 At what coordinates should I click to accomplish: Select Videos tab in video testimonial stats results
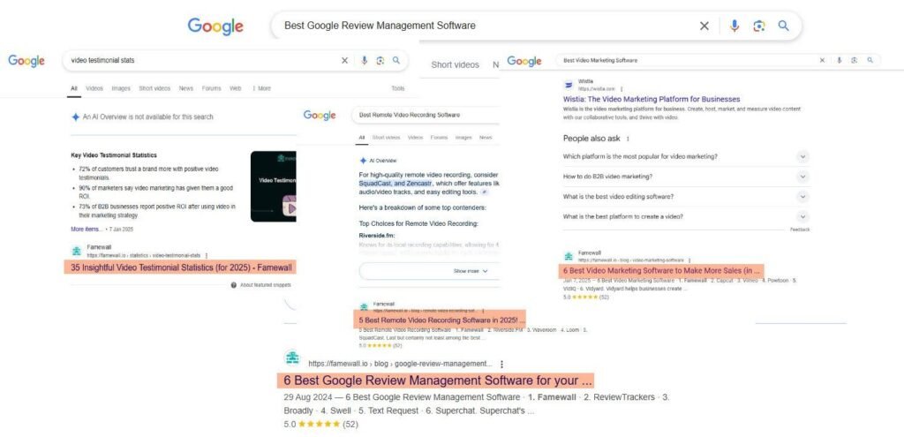pos(94,89)
